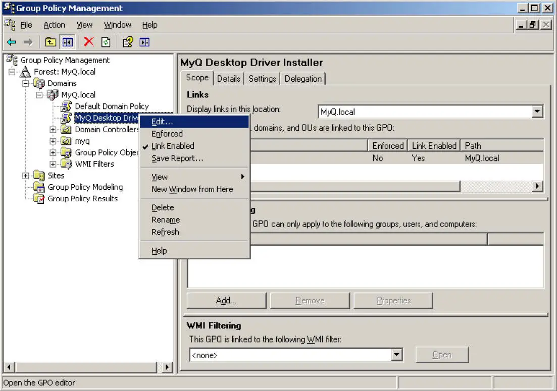Image resolution: width=557 pixels, height=391 pixels.
Task: Click the Help question mark toolbar icon
Action: click(x=128, y=42)
